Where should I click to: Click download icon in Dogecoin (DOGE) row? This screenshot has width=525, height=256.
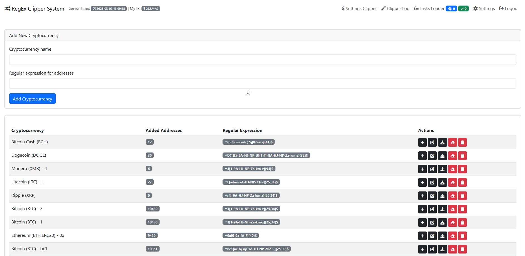(442, 156)
